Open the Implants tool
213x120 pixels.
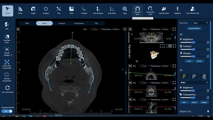tap(177, 10)
